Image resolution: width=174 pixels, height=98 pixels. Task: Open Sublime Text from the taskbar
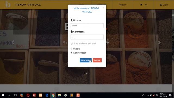(x=72, y=95)
